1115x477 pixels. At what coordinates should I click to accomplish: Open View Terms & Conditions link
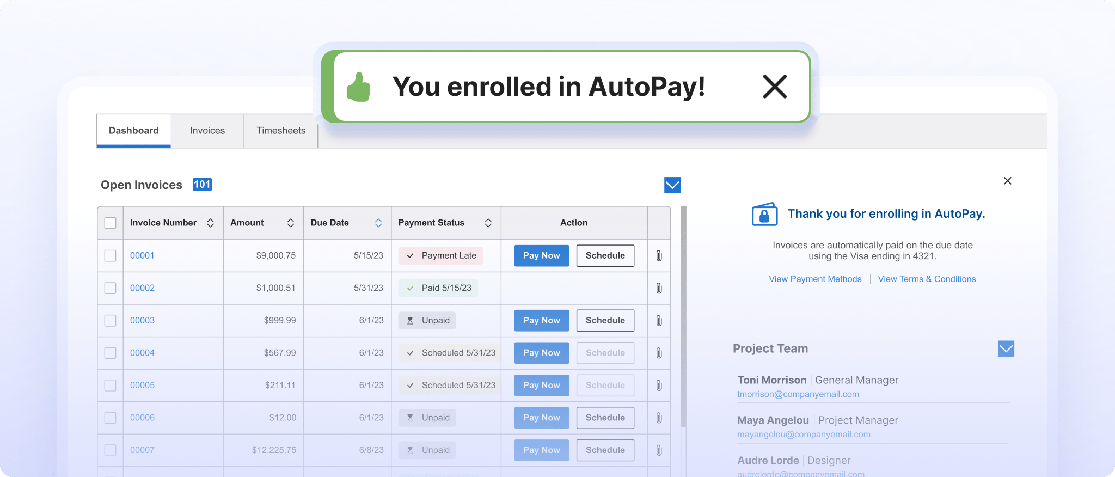(927, 279)
